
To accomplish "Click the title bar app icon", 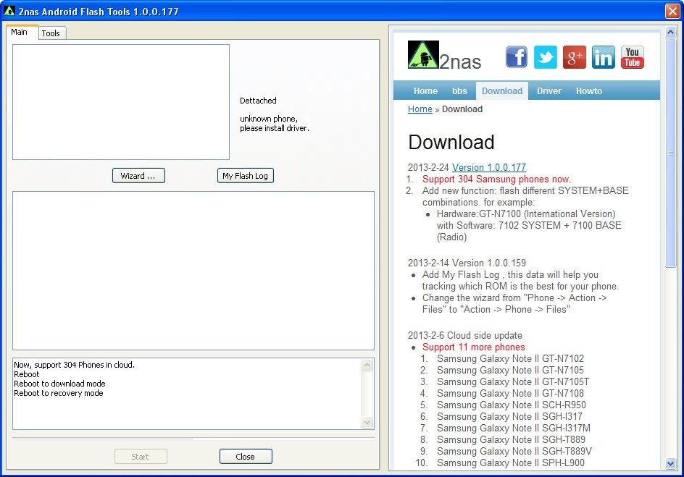I will pos(9,11).
